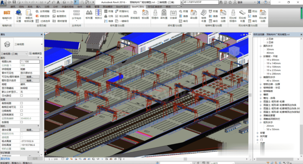This screenshot has height=164, width=303.
Task: Expand the 软管 tree node
Action: (257, 133)
